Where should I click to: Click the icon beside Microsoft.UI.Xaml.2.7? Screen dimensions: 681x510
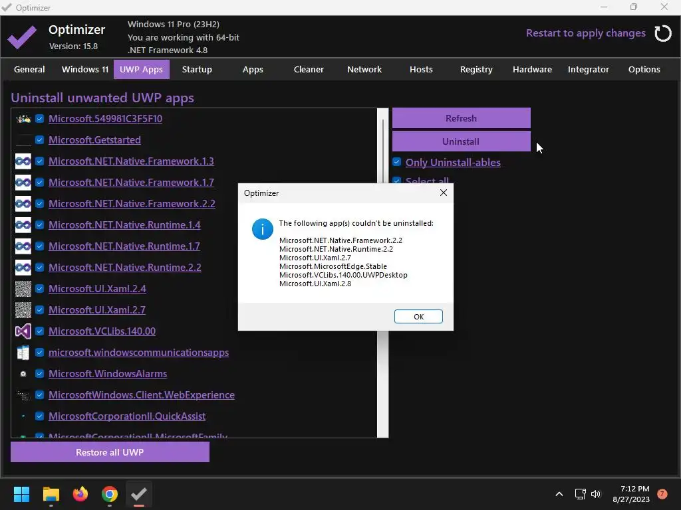(23, 310)
